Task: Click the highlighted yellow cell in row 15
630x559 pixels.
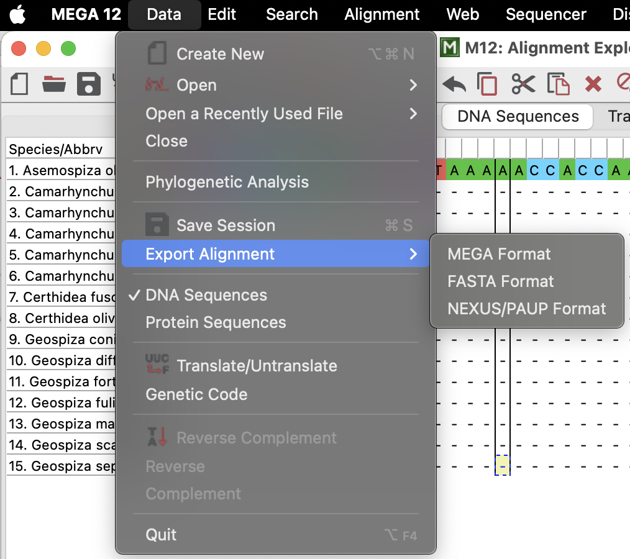Action: coord(502,465)
